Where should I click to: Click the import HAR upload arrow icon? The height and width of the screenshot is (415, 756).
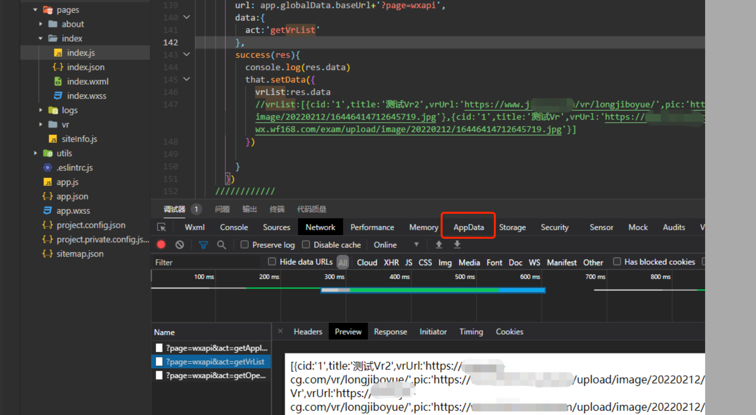click(x=439, y=244)
